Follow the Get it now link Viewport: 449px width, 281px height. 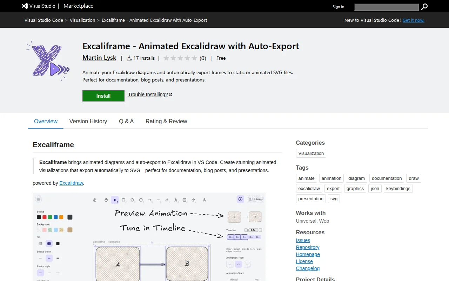click(x=414, y=20)
